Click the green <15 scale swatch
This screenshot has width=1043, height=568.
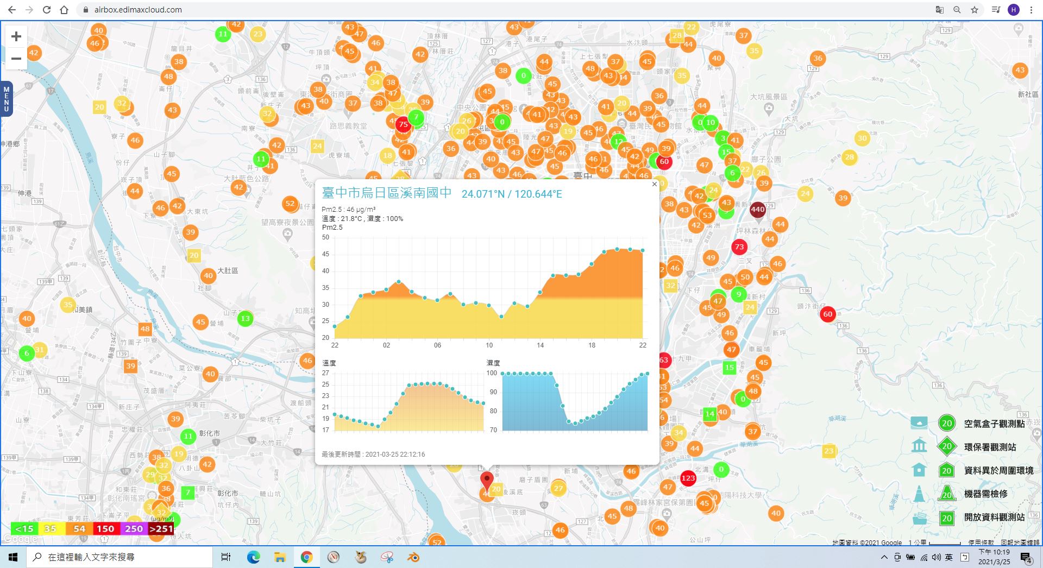click(24, 528)
